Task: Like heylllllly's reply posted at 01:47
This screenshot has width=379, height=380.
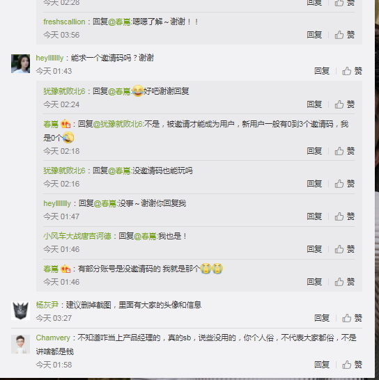Action: (345, 216)
